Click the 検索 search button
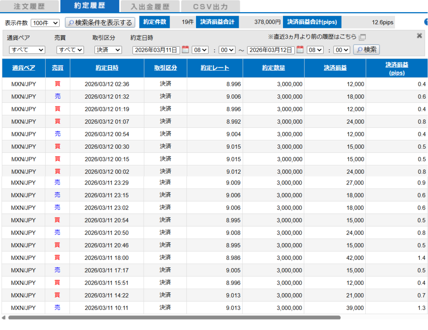This screenshot has height=330, width=428. [x=366, y=50]
